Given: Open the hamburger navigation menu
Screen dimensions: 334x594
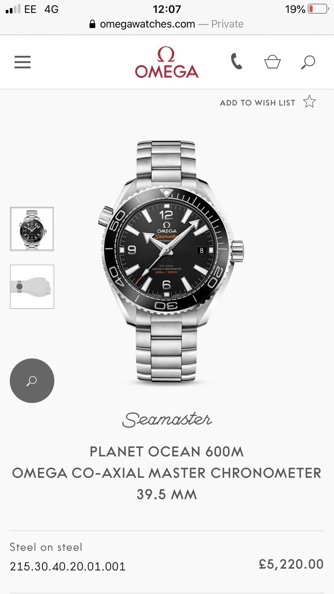Looking at the screenshot, I should tap(22, 62).
